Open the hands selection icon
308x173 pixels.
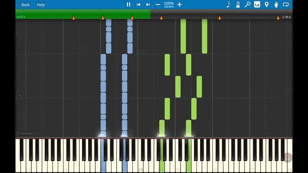(276, 4)
